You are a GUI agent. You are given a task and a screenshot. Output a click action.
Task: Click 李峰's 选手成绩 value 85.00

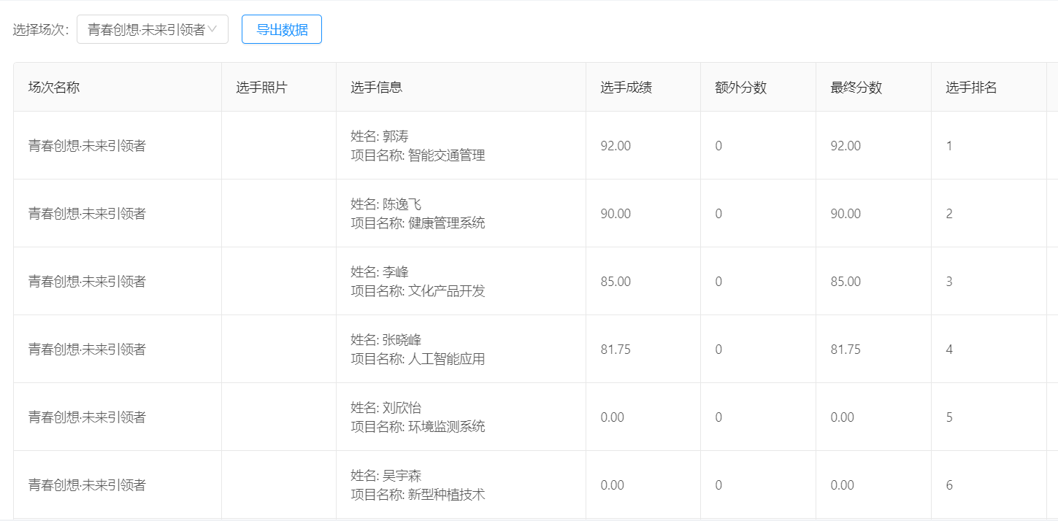[x=616, y=282]
